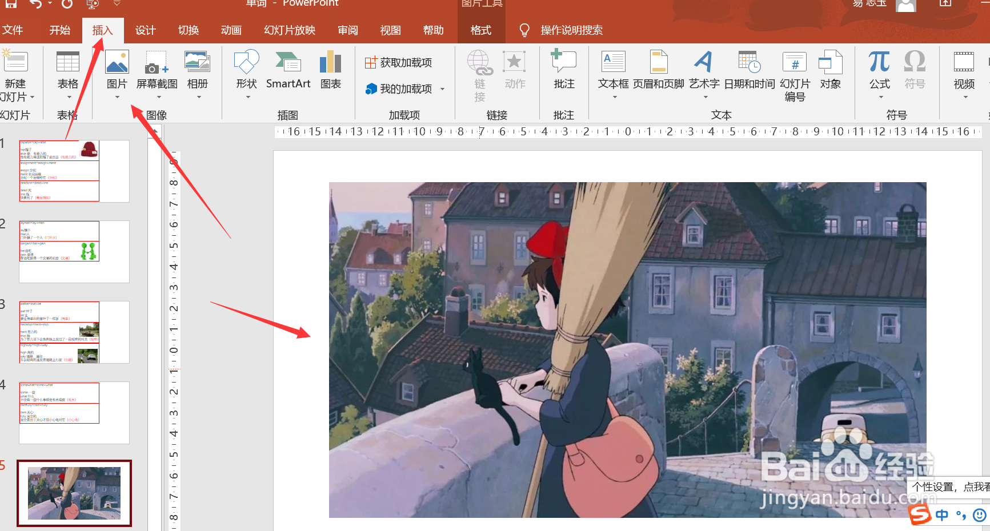Click the user account avatar icon
Image resolution: width=990 pixels, height=531 pixels.
906,5
